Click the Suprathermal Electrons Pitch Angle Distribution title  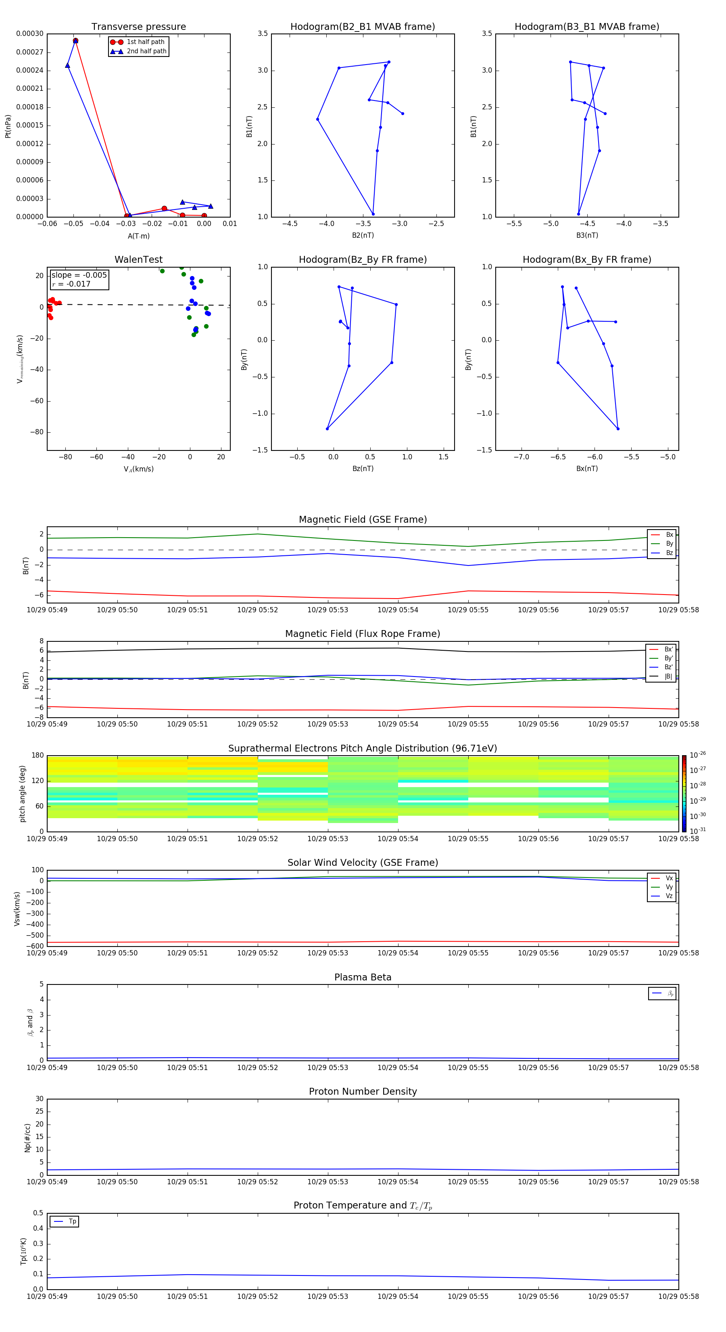click(363, 749)
